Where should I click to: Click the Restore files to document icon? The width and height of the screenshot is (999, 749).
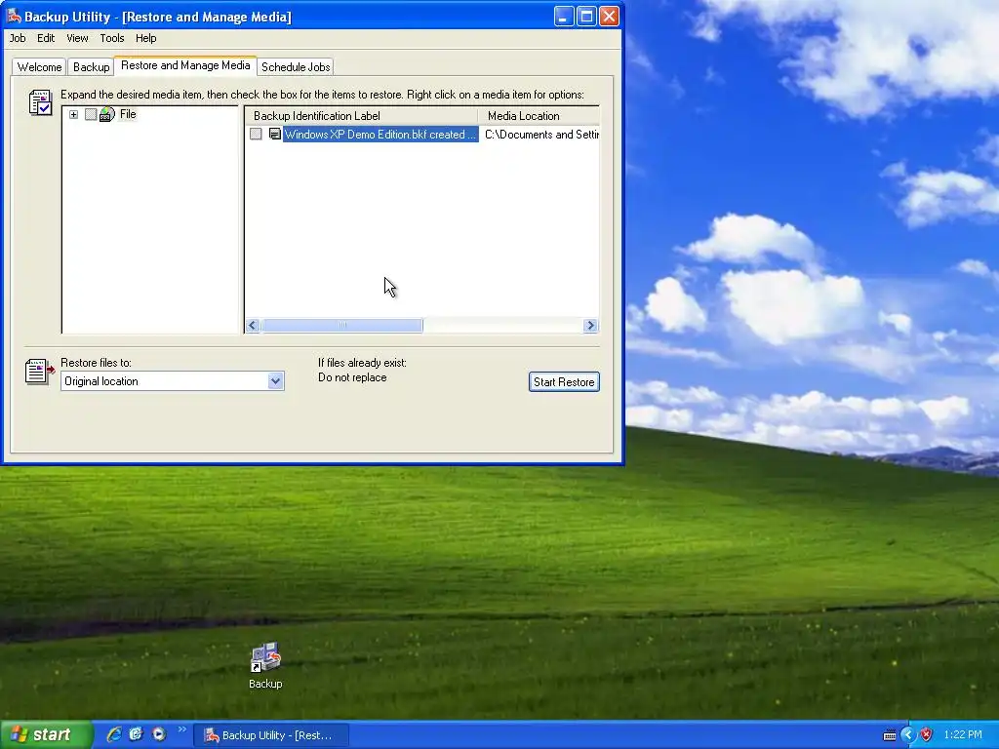pyautogui.click(x=39, y=372)
